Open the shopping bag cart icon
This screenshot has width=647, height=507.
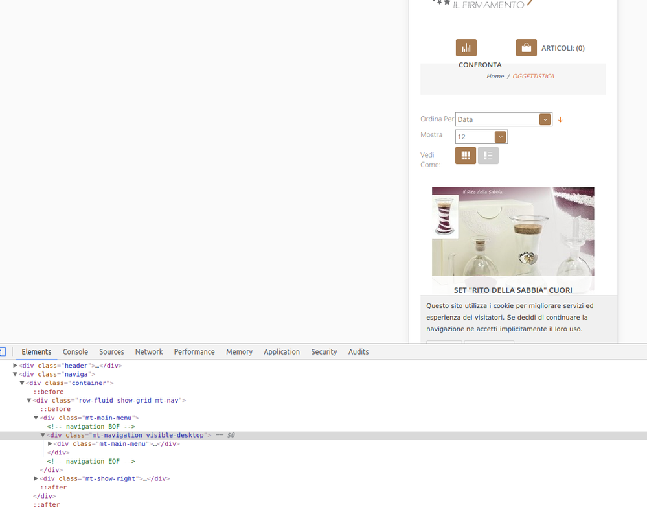coord(526,48)
